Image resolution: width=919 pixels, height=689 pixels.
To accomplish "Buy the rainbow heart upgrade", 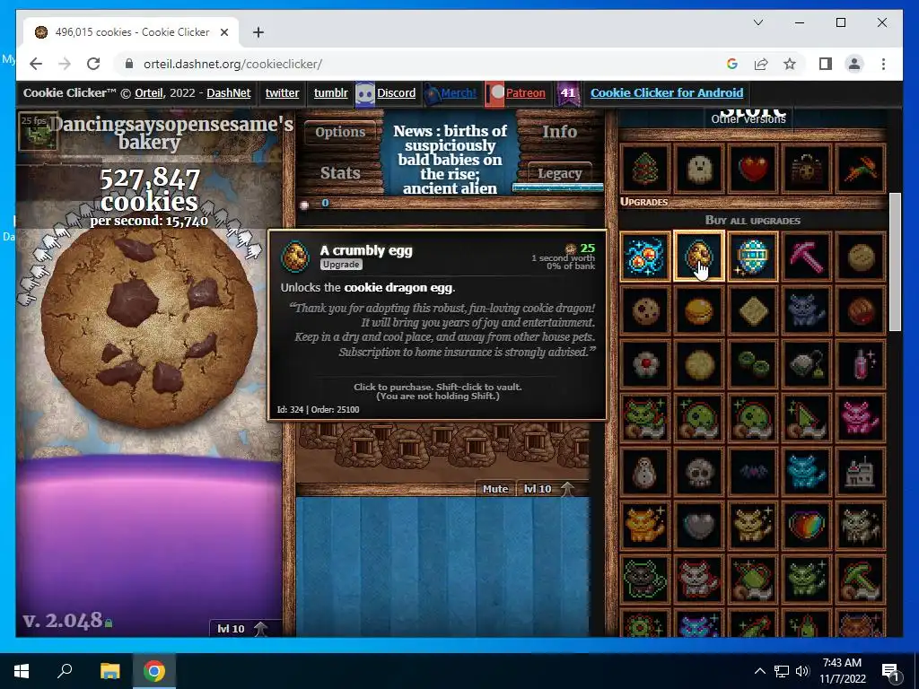I will 807,526.
